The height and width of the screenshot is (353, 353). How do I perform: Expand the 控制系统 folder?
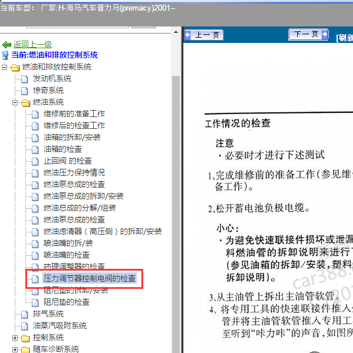click(x=15, y=338)
